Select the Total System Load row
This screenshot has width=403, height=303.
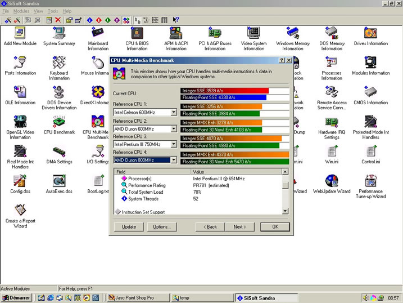(x=198, y=192)
